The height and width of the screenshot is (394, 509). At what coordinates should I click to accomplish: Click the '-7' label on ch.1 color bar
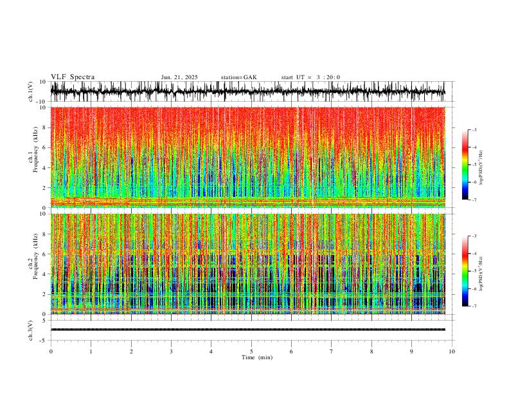coord(474,200)
